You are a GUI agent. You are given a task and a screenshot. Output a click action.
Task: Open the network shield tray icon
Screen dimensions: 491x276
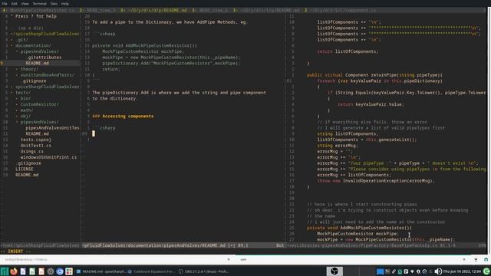(x=418, y=271)
